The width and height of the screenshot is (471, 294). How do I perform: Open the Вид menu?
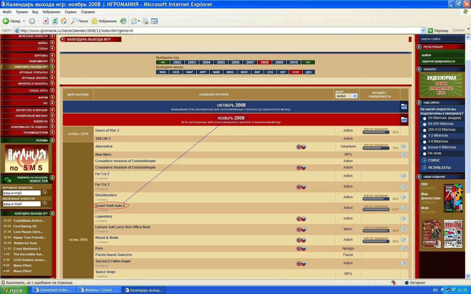point(35,12)
